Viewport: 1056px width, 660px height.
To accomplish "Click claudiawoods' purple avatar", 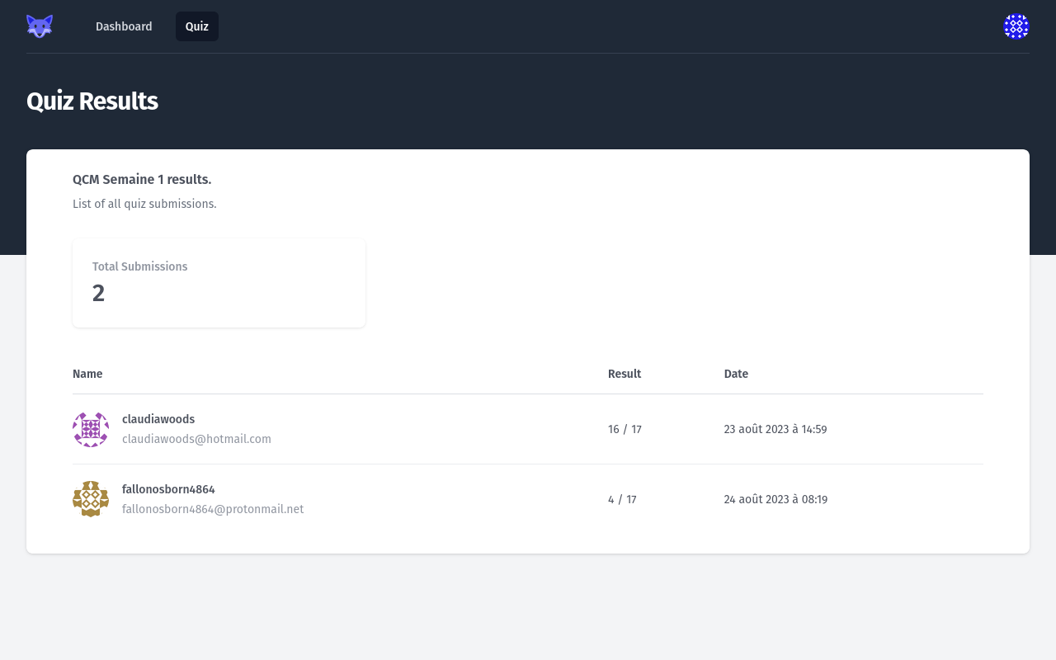I will 91,430.
